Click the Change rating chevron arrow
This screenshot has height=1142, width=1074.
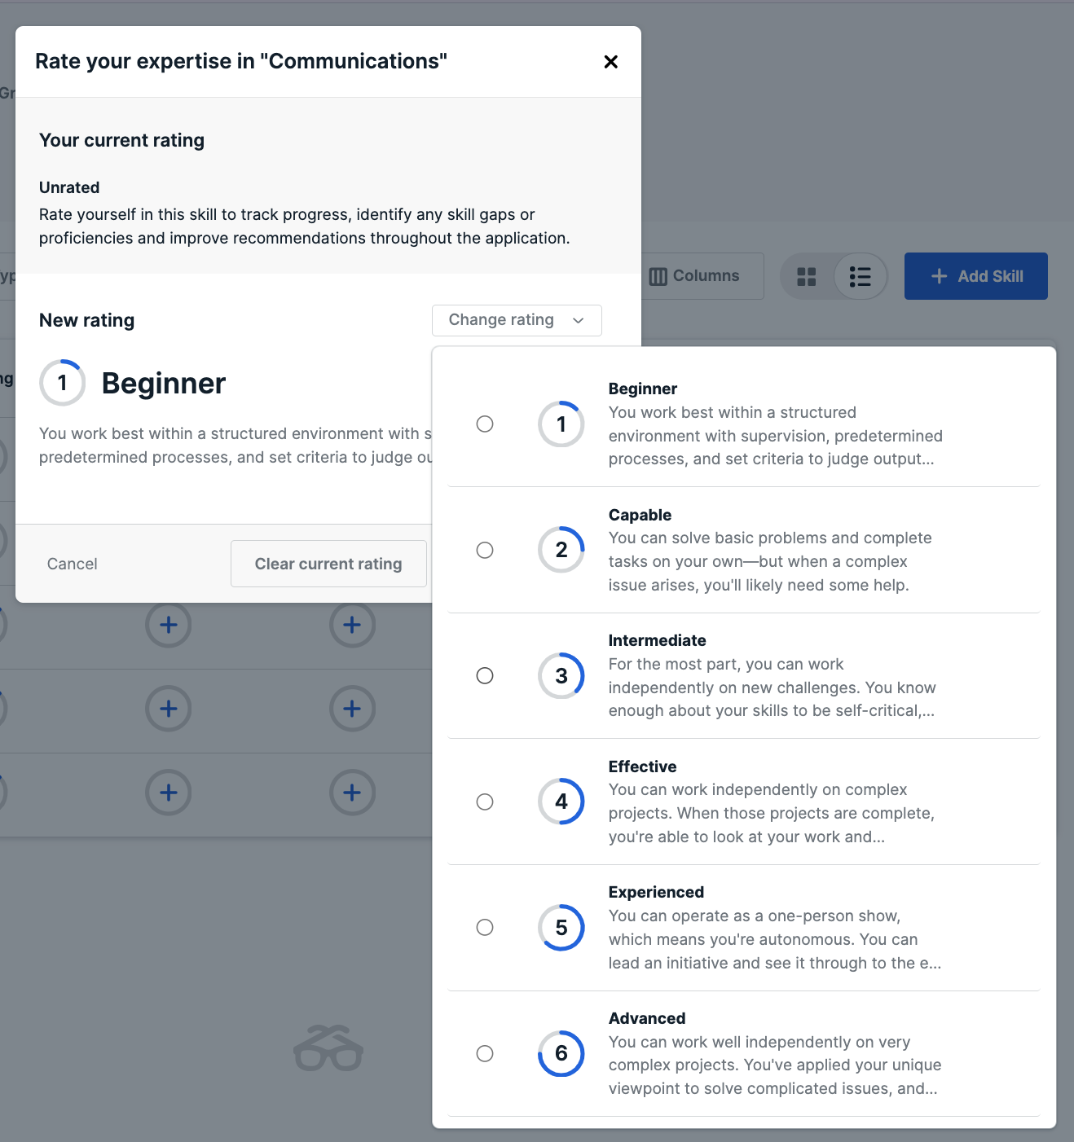tap(579, 320)
